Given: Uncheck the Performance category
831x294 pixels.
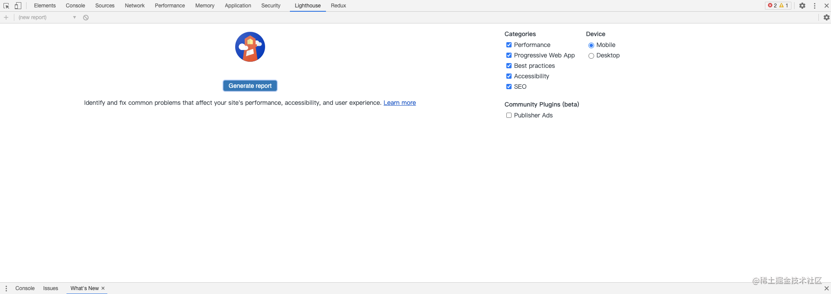Looking at the screenshot, I should [509, 45].
